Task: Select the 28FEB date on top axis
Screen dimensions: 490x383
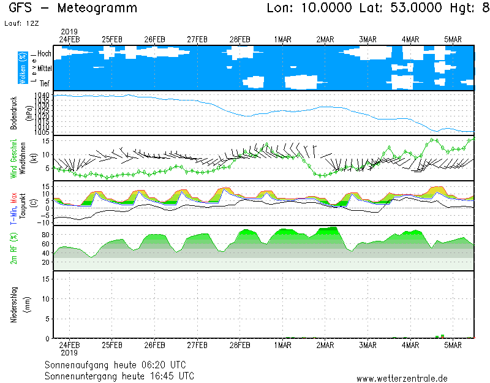Action: point(240,39)
